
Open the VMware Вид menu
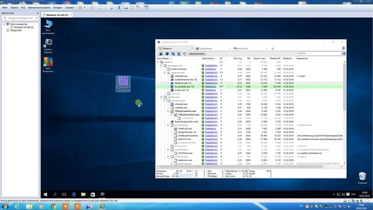pyautogui.click(x=23, y=8)
